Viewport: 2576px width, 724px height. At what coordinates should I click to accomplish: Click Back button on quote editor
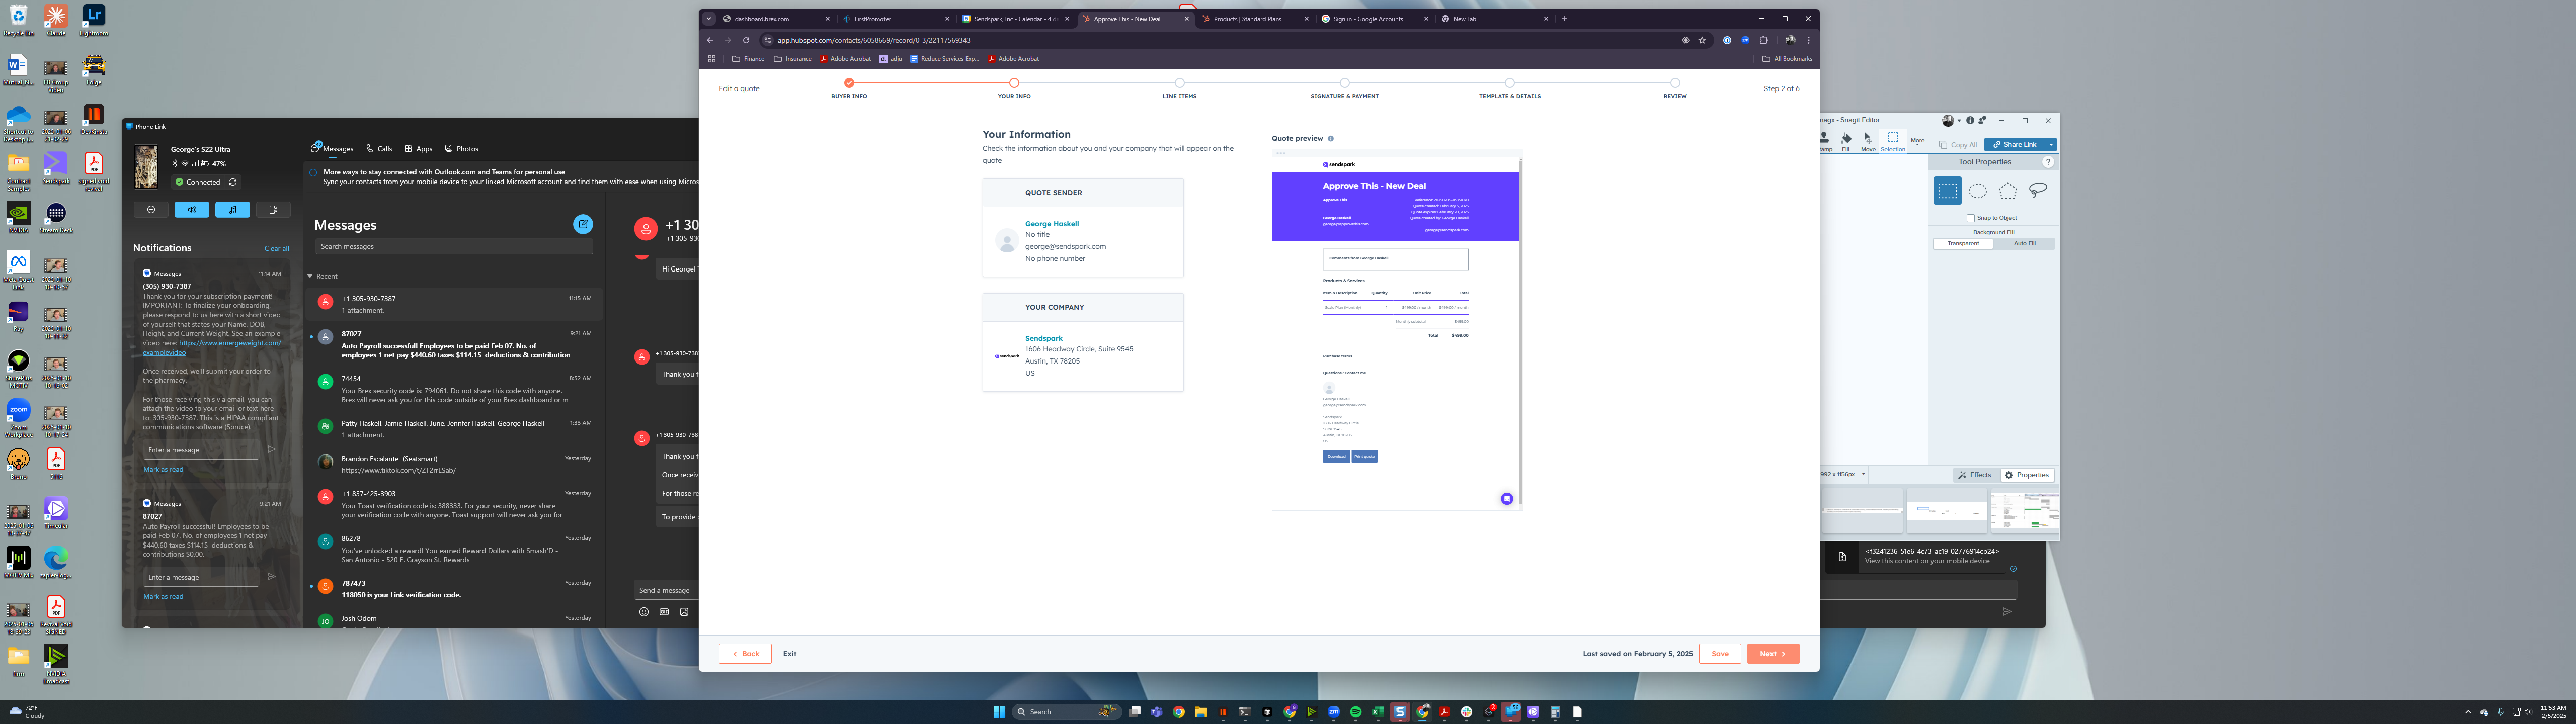click(745, 653)
